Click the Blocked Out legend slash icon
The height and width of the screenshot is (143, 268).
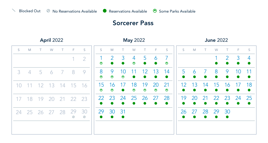pyautogui.click(x=14, y=11)
